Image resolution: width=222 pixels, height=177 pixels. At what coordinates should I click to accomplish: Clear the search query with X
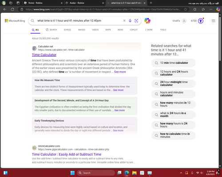(x=124, y=21)
